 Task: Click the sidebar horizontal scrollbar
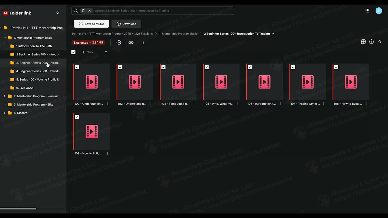(x=18, y=209)
